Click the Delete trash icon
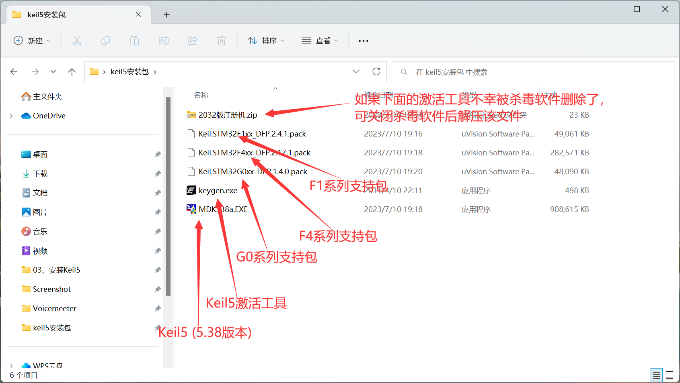This screenshot has height=383, width=680. 222,41
